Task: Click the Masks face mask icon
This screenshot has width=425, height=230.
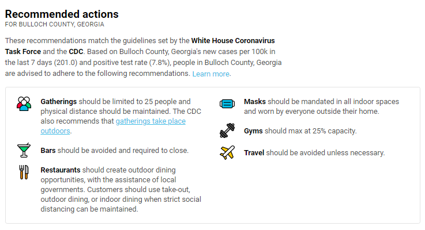Action: (x=227, y=103)
